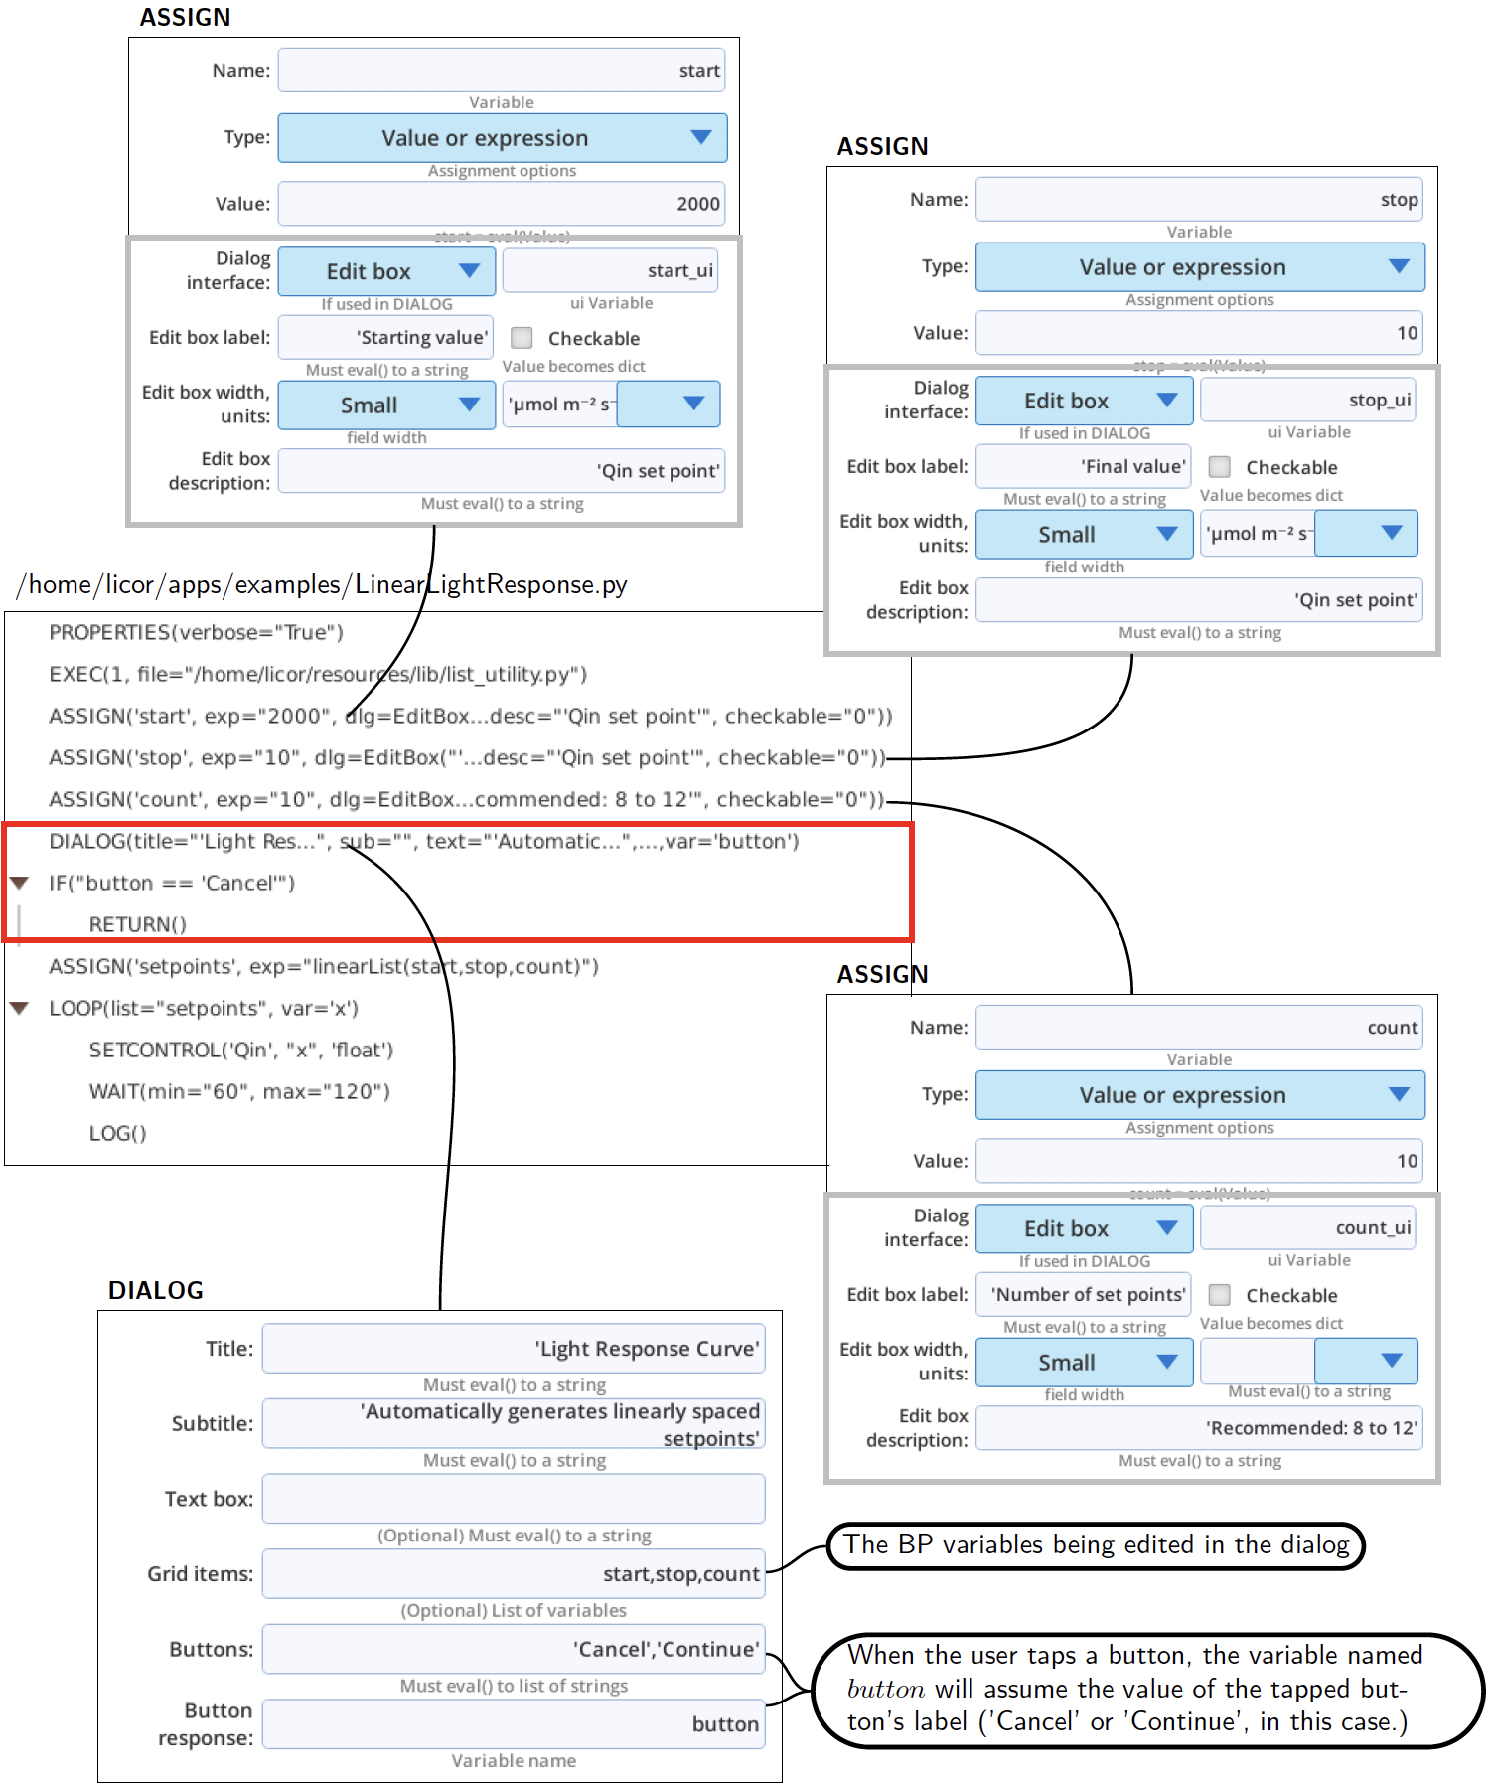The height and width of the screenshot is (1783, 1492).
Task: Select ASSIGN('stop', exp="10") program line
Action: [467, 758]
